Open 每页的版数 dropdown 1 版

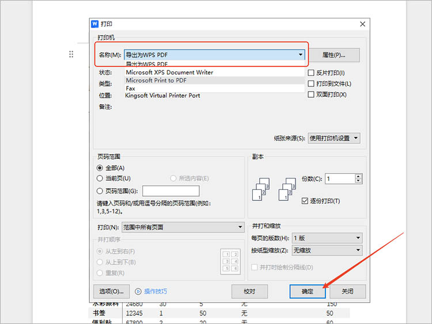[327, 238]
